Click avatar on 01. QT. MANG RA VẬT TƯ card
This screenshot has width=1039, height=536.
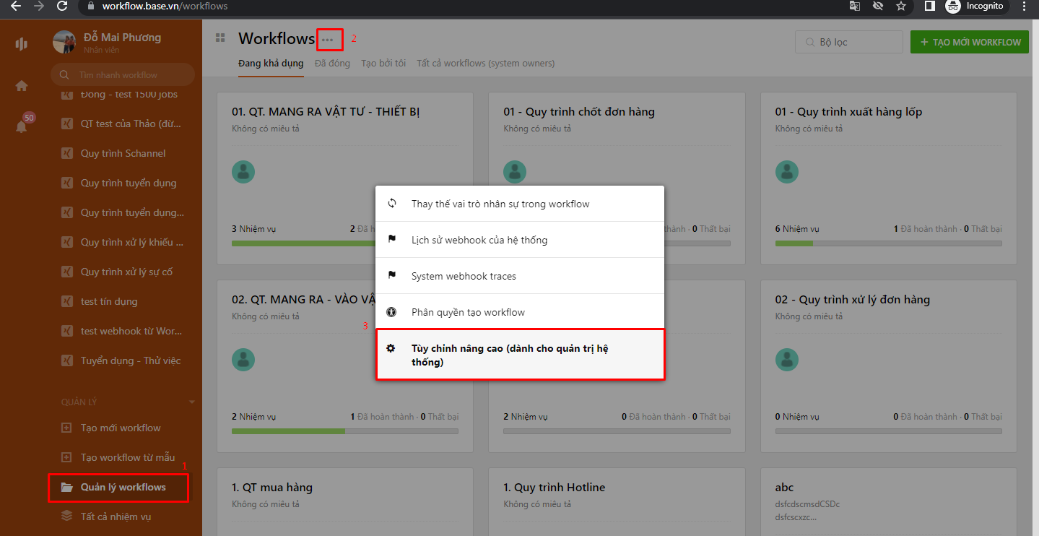click(243, 171)
